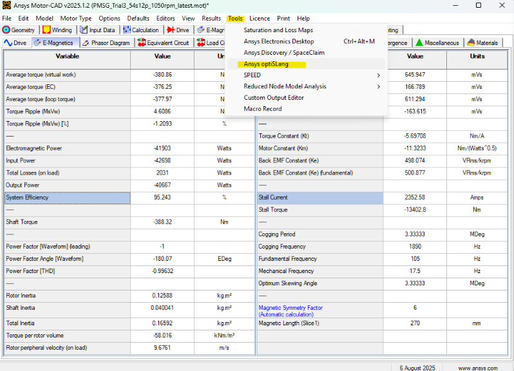Open the Materials tab
Screen dimensions: 514x371
(483, 43)
